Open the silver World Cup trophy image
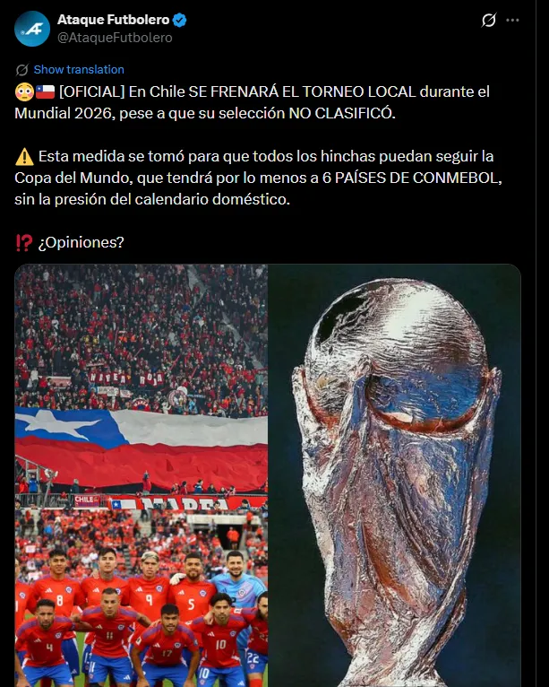 (x=395, y=475)
